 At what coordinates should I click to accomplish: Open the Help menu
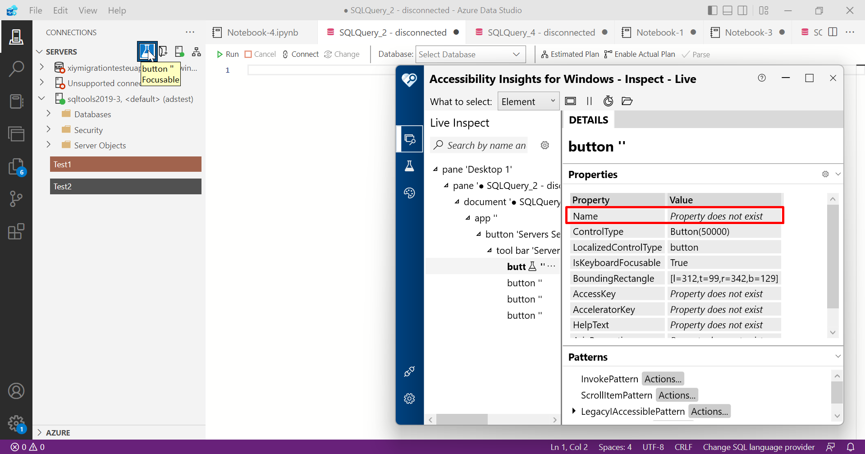[117, 10]
